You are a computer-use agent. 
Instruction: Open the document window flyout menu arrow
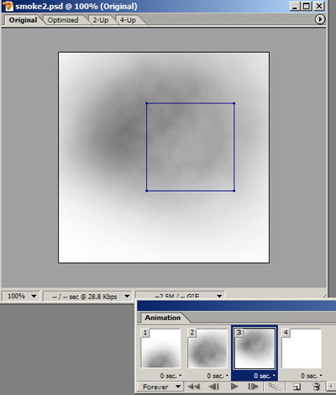(x=320, y=19)
